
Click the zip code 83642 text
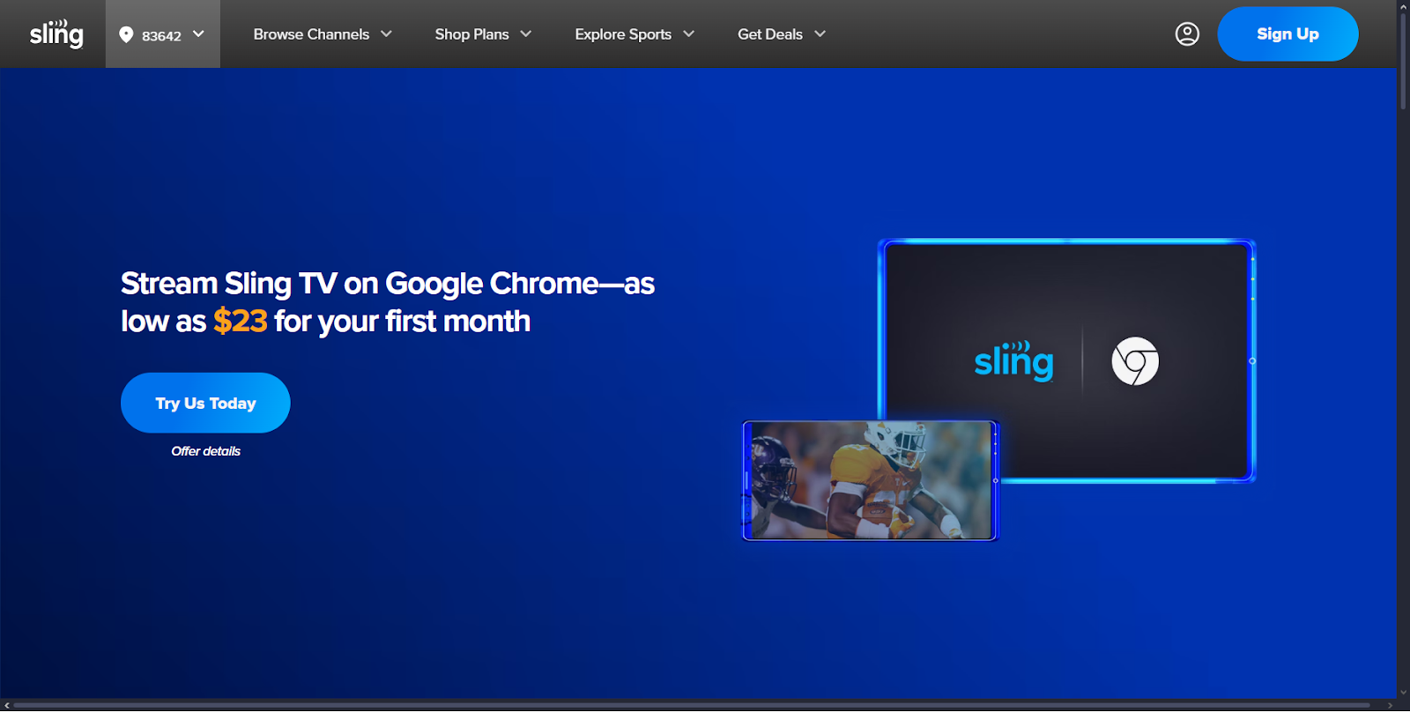point(161,36)
